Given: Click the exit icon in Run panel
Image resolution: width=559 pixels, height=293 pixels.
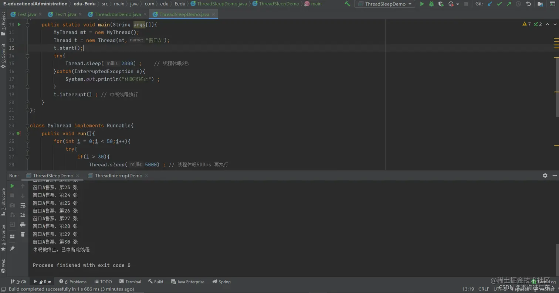Looking at the screenshot, I should (x=12, y=224).
